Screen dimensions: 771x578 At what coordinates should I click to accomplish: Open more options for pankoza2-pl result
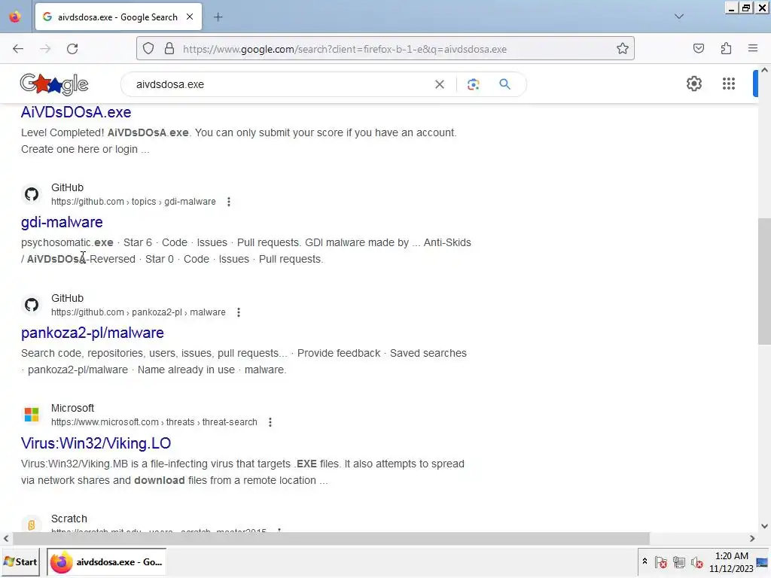pos(239,312)
